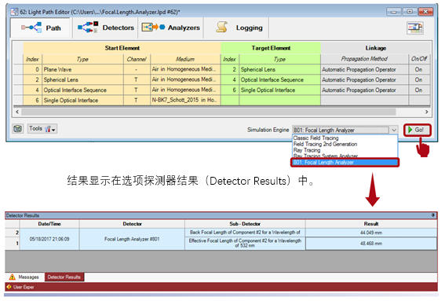The width and height of the screenshot is (445, 301).
Task: Click the Analyzers tab arrow icon
Action: 153,27
